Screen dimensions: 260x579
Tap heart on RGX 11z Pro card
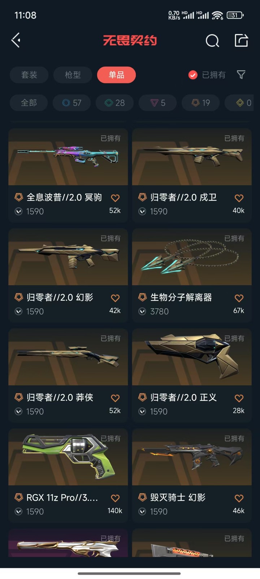click(x=115, y=498)
